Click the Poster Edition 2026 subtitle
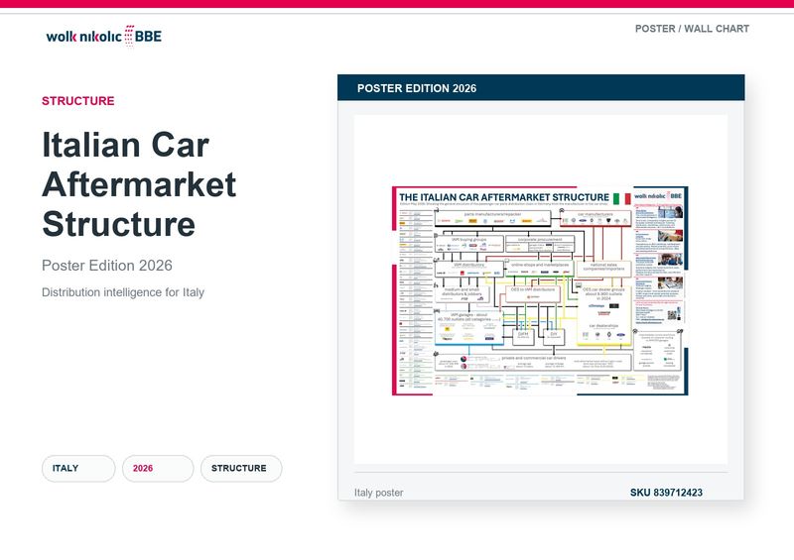Viewport: 794px width, 560px height. pyautogui.click(x=107, y=266)
